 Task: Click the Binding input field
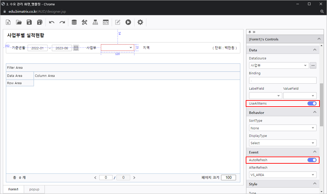(282, 80)
